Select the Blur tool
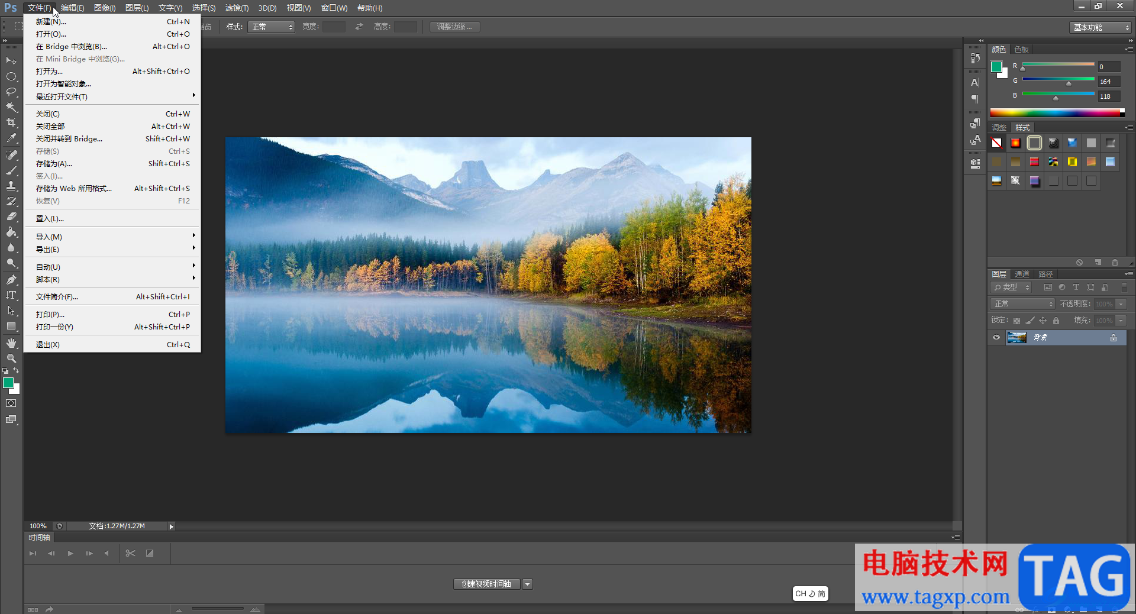Image resolution: width=1136 pixels, height=614 pixels. coord(11,247)
